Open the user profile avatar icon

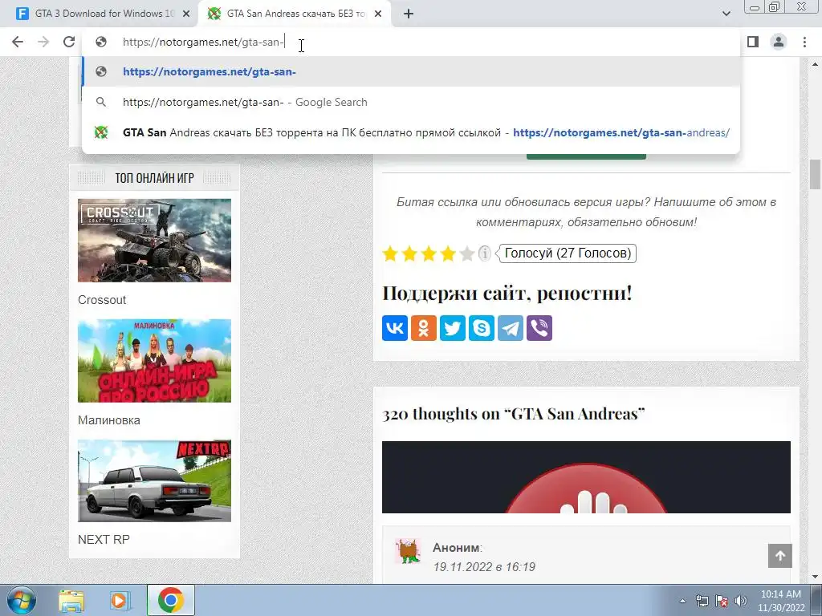tap(779, 42)
